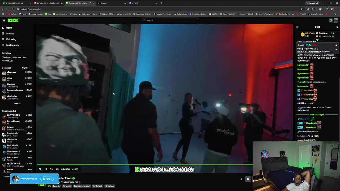Expand the gift leaderboard arrow
This screenshot has width=340, height=191.
[317, 40]
